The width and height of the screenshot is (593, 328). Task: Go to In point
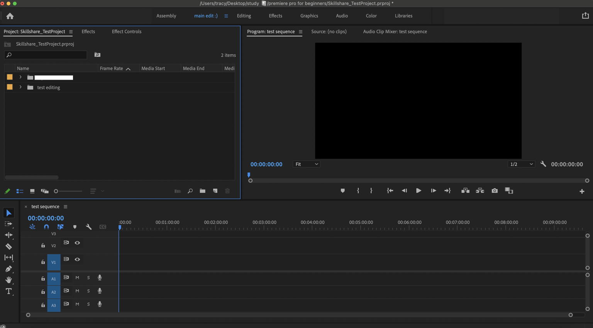coord(390,191)
